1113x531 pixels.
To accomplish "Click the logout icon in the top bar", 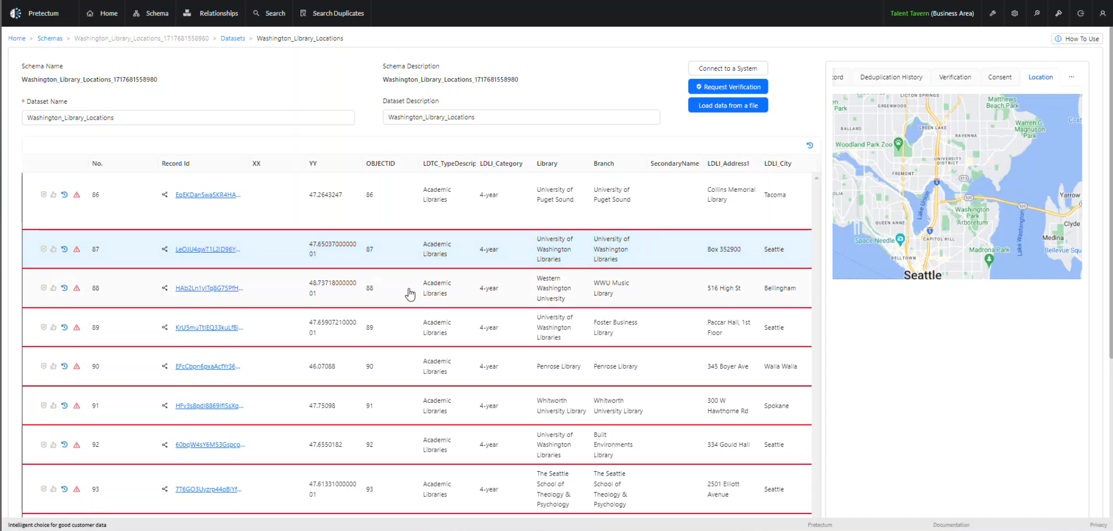I will point(1080,13).
